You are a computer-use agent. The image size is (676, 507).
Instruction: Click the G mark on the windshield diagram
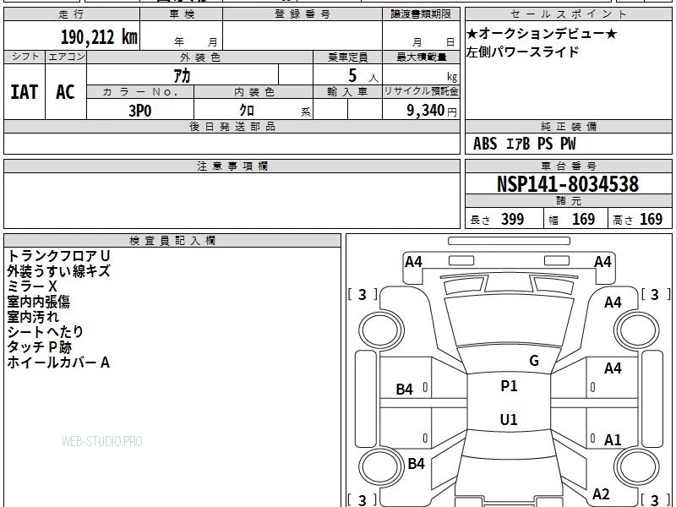pos(534,360)
